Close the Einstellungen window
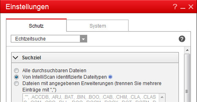The height and width of the screenshot is (102, 197). coord(191,7)
